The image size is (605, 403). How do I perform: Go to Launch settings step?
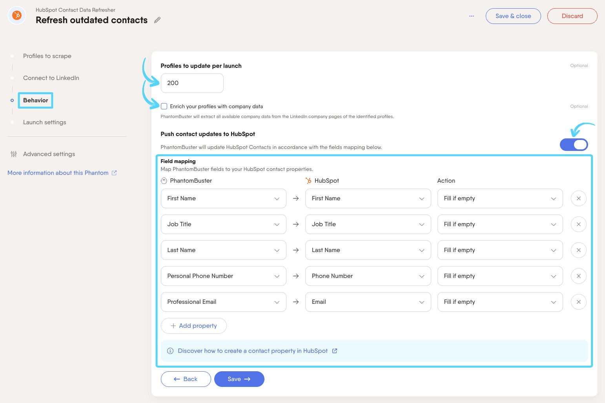[x=45, y=122]
